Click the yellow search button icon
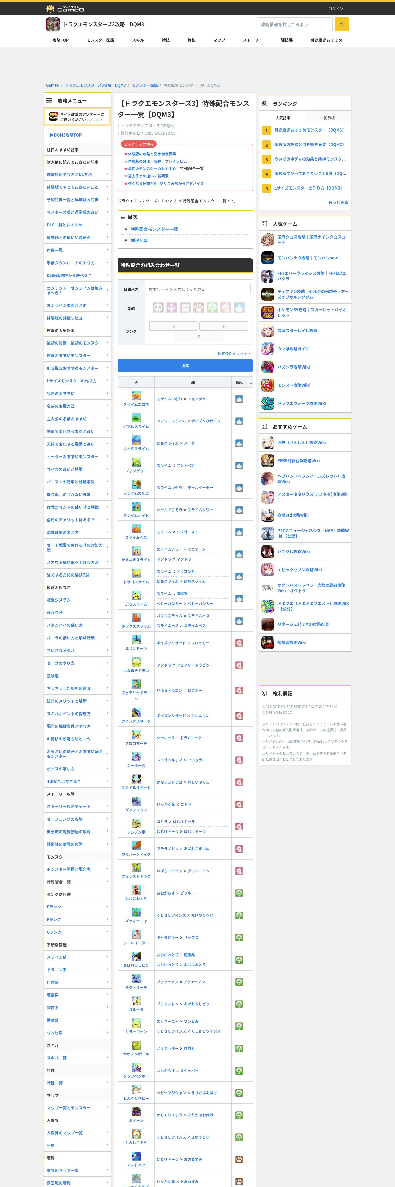 coord(342,24)
